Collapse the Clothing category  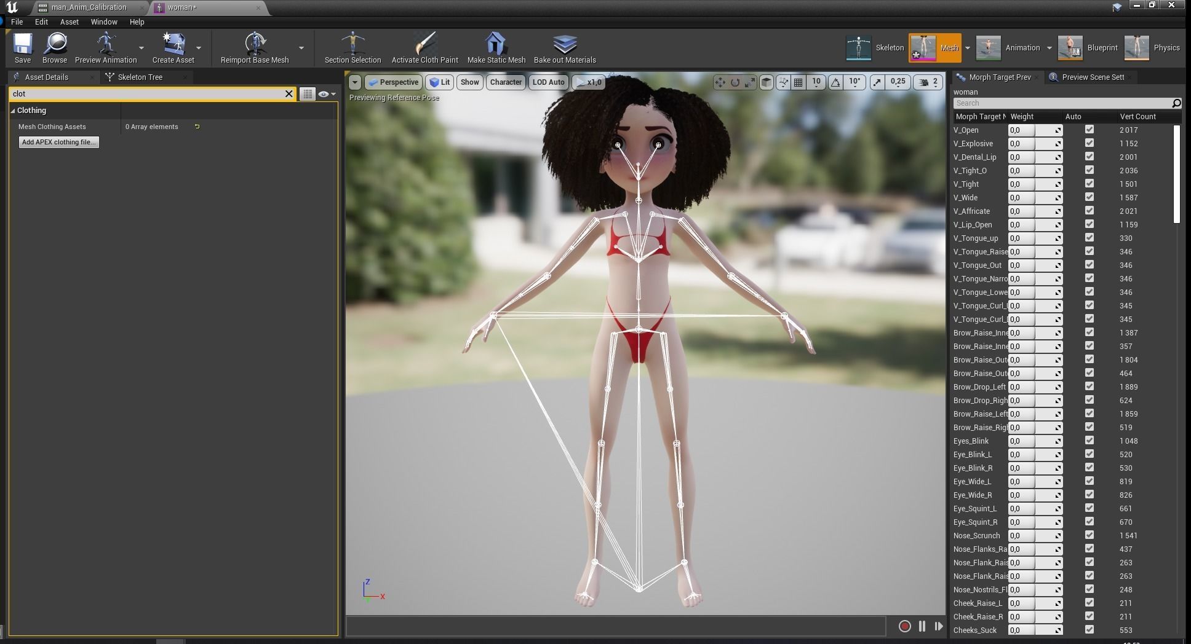point(13,111)
